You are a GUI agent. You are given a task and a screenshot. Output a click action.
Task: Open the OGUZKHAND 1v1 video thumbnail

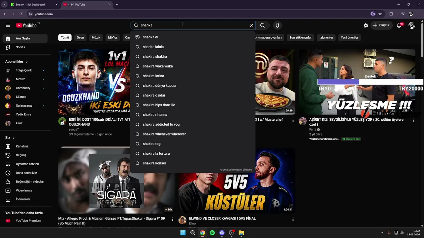click(94, 82)
